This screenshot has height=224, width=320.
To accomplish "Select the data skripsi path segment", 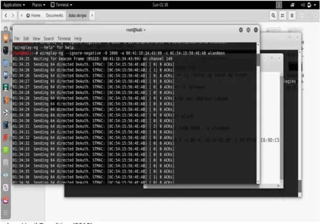I will [77, 15].
